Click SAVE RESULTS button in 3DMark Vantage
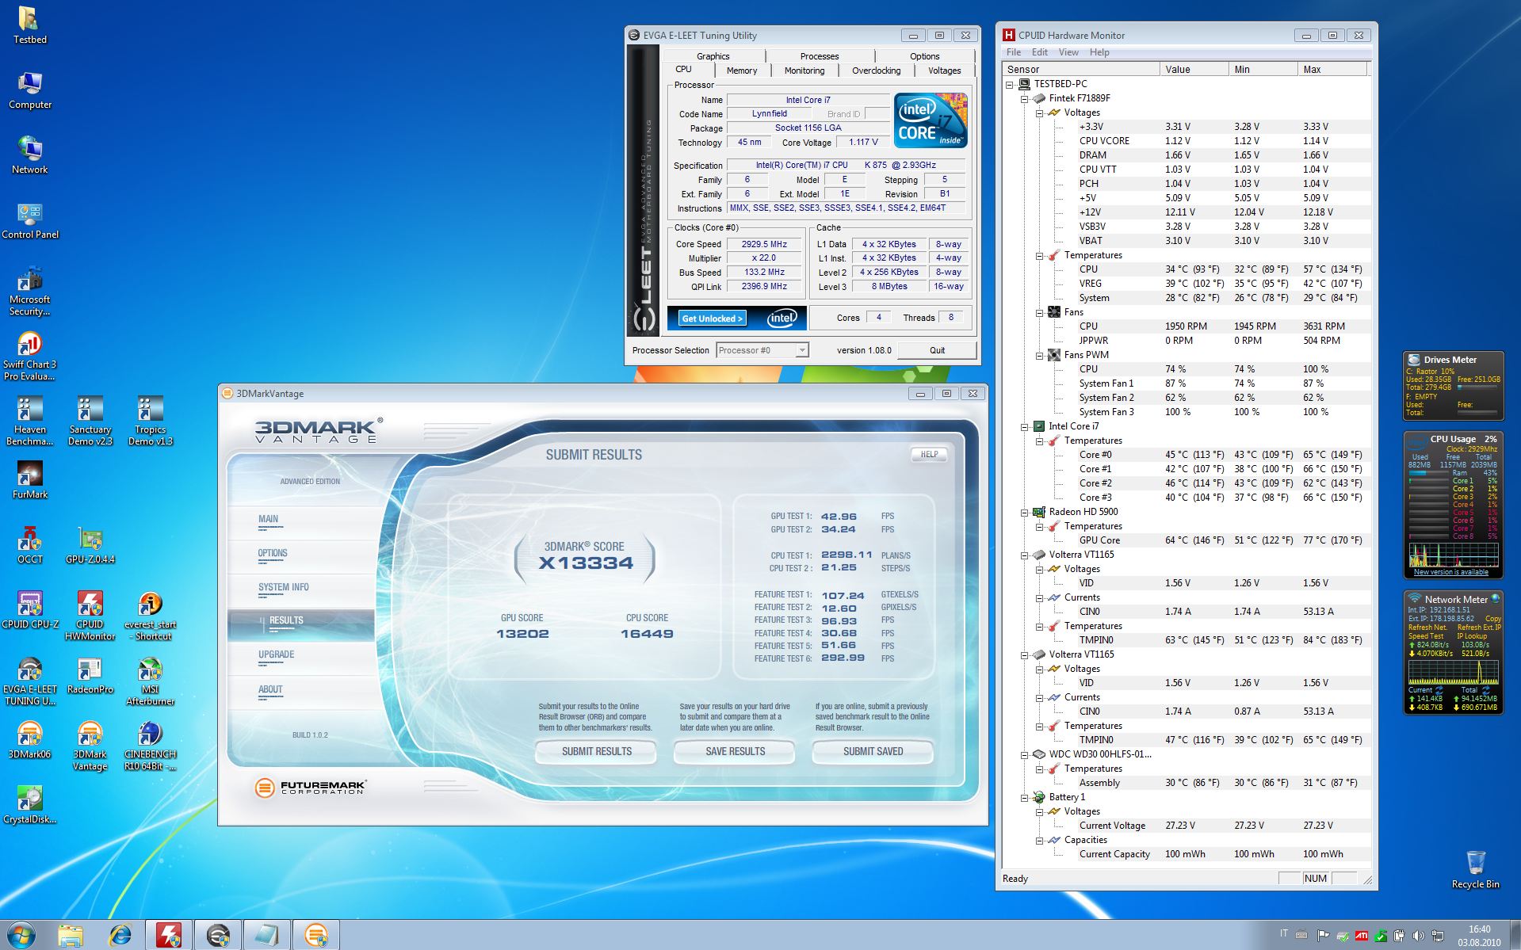Image resolution: width=1521 pixels, height=950 pixels. click(735, 751)
